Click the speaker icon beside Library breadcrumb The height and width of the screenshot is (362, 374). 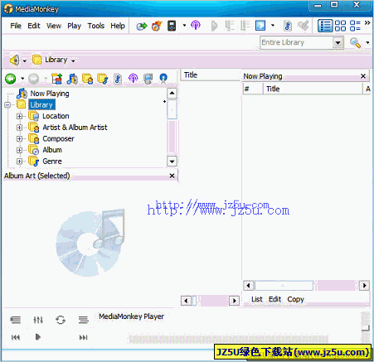point(15,60)
